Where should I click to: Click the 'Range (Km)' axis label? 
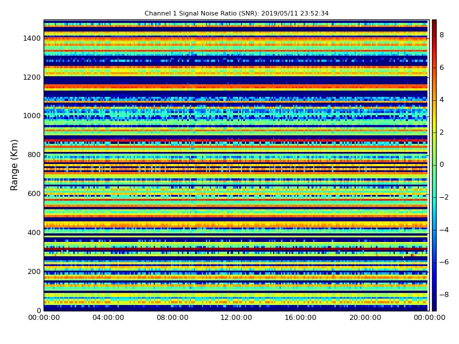pos(14,165)
